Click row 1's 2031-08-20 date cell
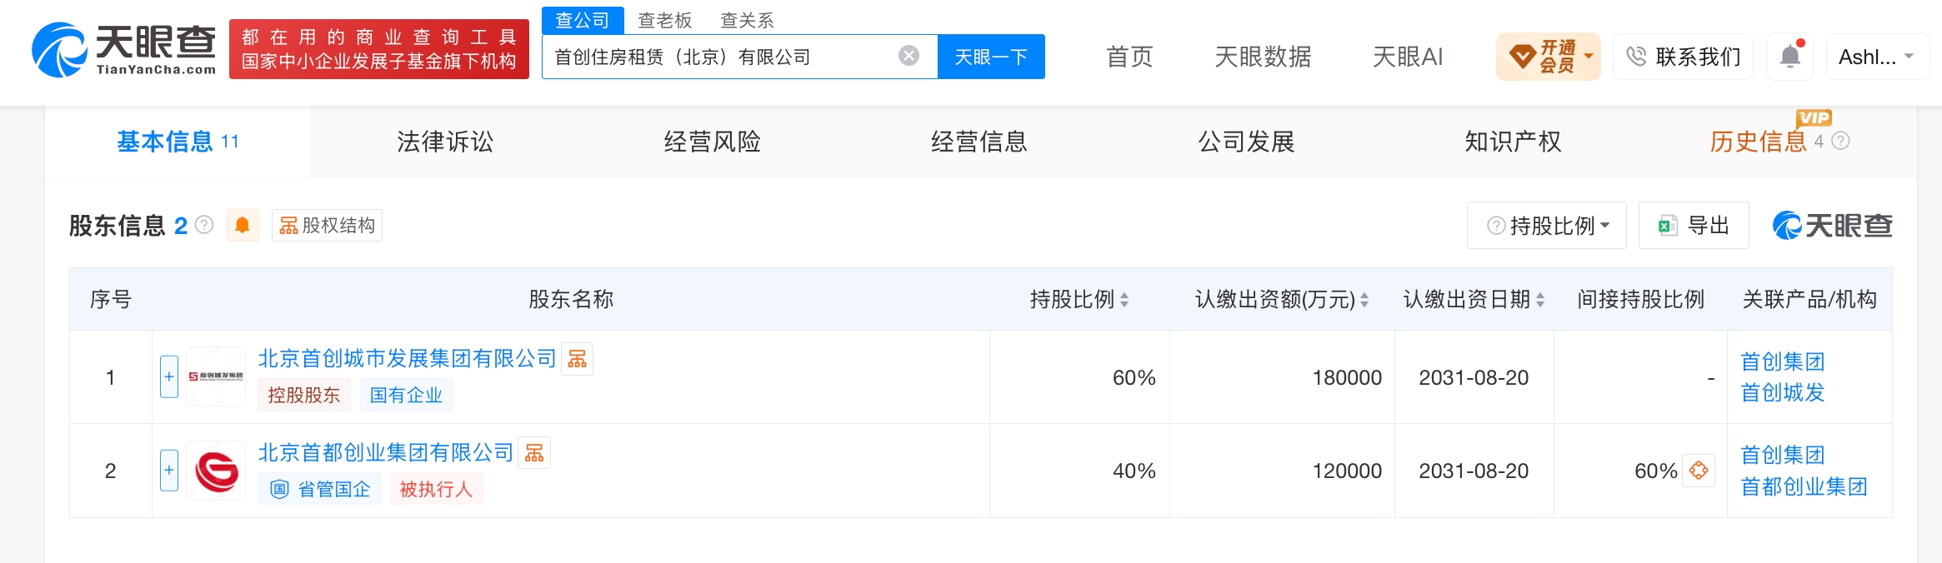Screen dimensions: 1942x563 [1474, 377]
